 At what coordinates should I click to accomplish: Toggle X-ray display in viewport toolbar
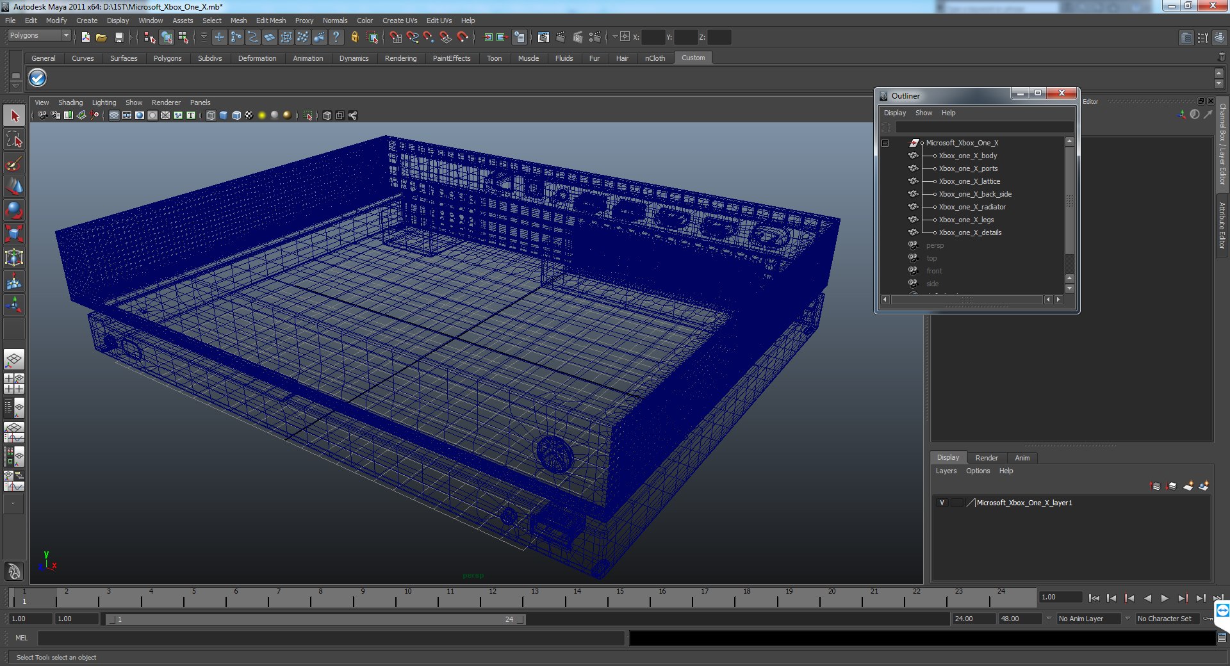pos(327,115)
